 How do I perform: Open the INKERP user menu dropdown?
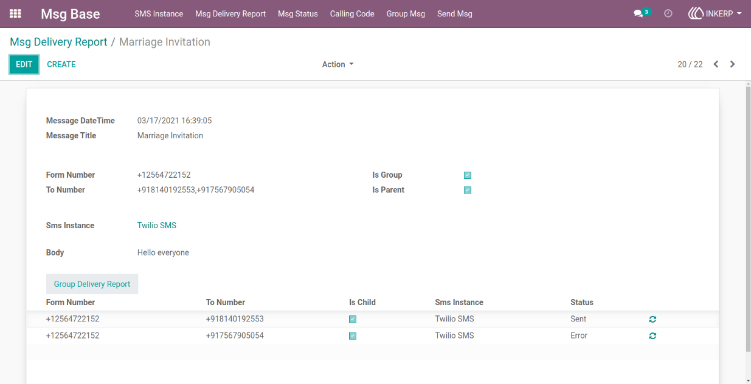tap(715, 13)
